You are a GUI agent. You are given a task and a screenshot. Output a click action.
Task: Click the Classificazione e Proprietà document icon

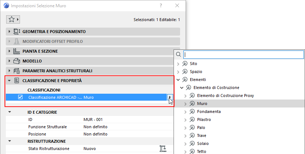[x=17, y=81]
